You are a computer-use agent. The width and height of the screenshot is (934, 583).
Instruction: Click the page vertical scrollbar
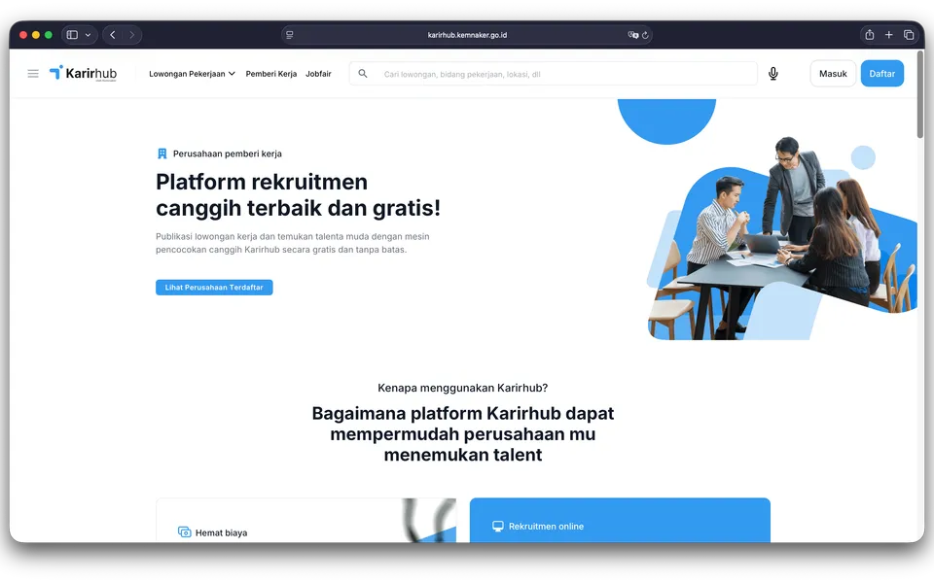[920, 95]
